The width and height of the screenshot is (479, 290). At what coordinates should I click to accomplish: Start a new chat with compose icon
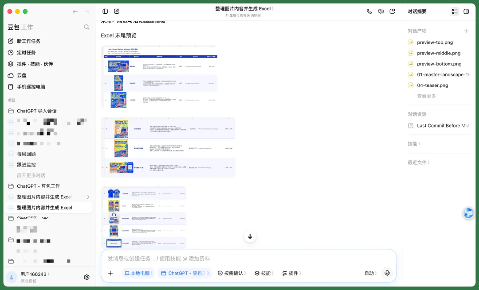tap(117, 11)
